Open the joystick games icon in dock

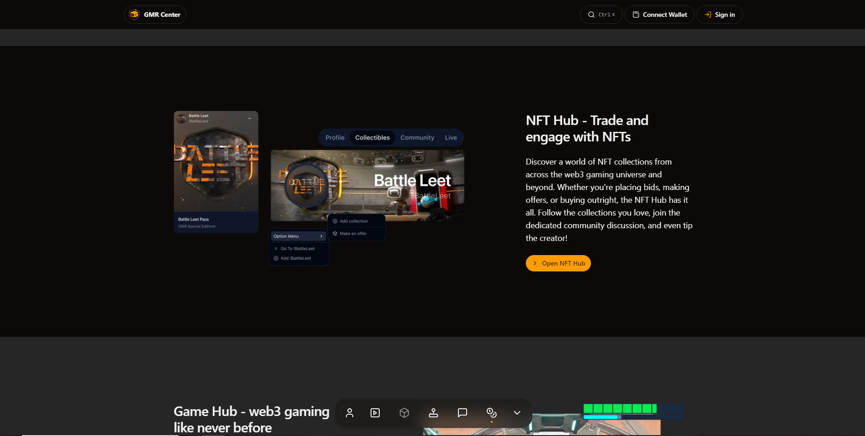click(433, 413)
